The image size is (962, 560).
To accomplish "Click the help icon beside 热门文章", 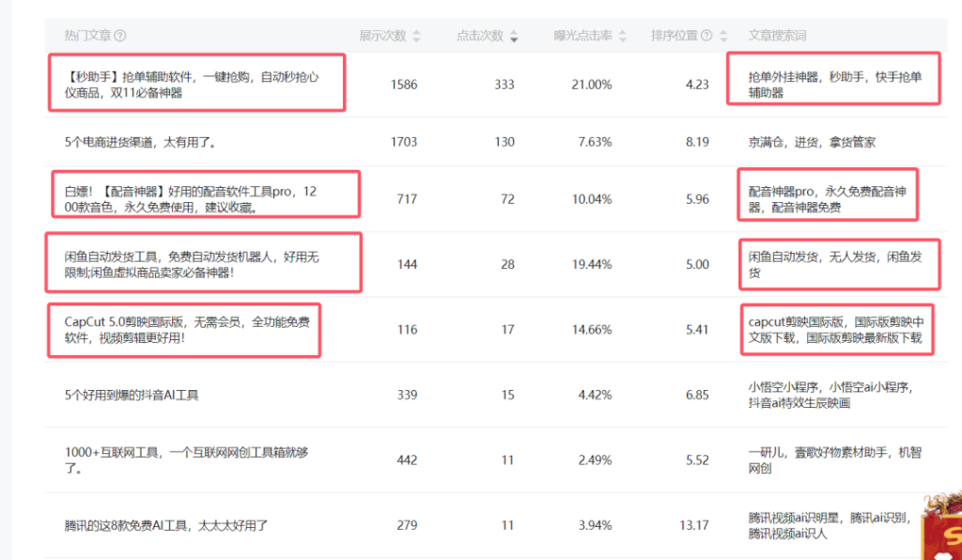I will [120, 36].
